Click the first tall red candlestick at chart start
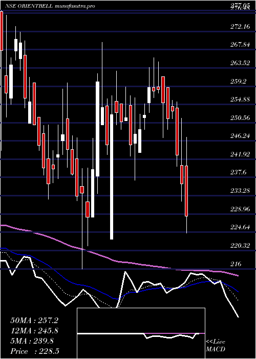The image size is (256, 359). (x=2, y=31)
